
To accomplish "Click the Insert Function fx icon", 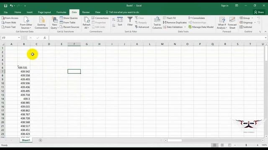I will click(x=45, y=38).
